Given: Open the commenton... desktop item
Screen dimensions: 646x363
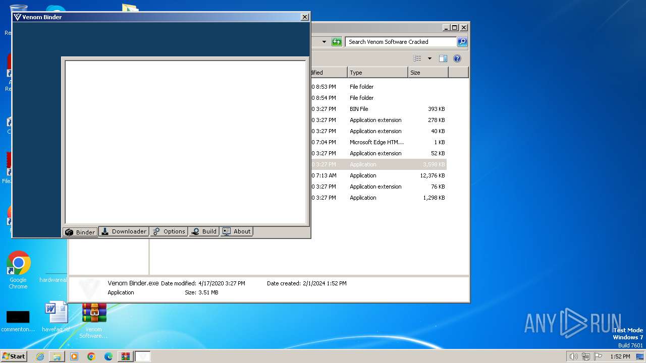Looking at the screenshot, I should point(18,321).
